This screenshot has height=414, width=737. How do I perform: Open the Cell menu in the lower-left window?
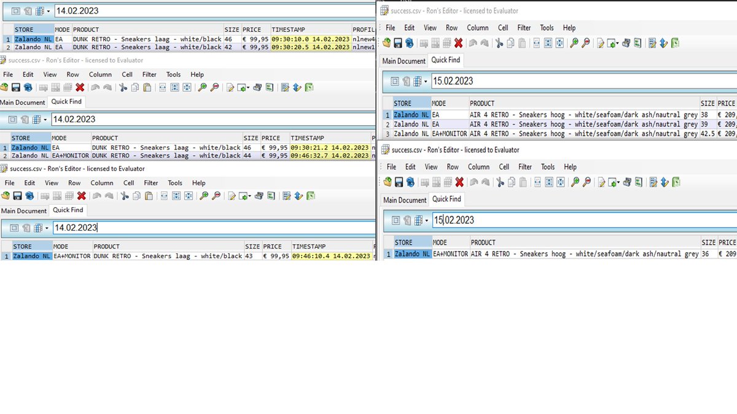point(128,183)
